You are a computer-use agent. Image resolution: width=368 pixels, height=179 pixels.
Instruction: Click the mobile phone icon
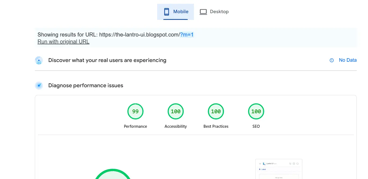(167, 12)
